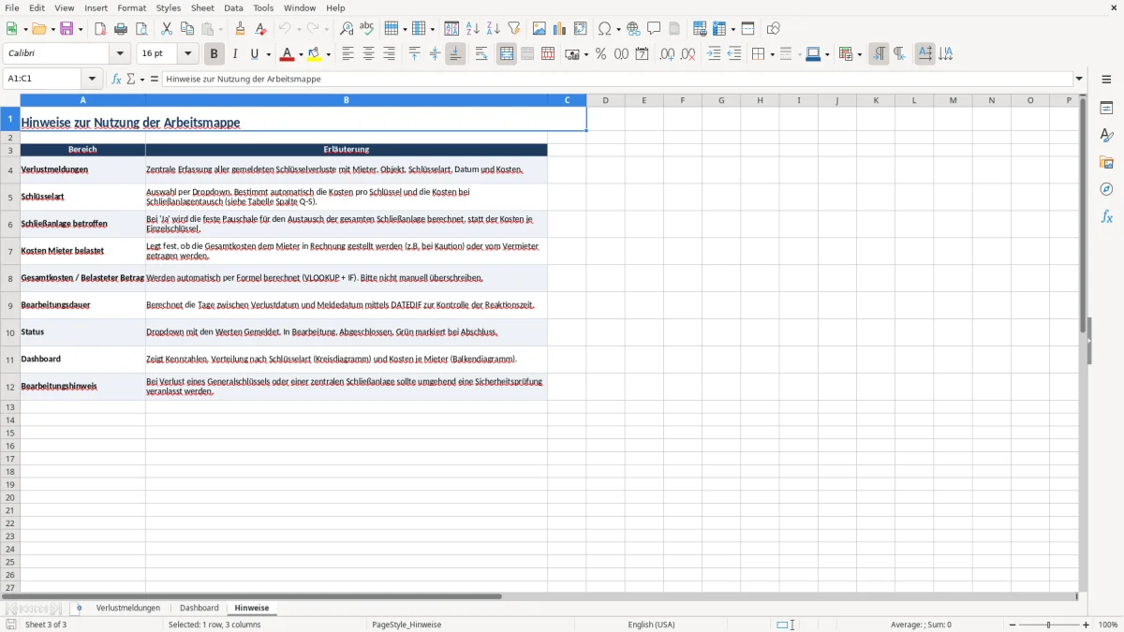Apply the red Font Color swatch
The image size is (1124, 632).
click(288, 54)
